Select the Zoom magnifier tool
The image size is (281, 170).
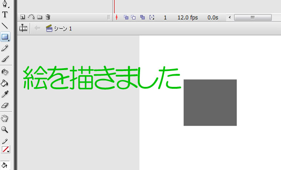point(5,129)
